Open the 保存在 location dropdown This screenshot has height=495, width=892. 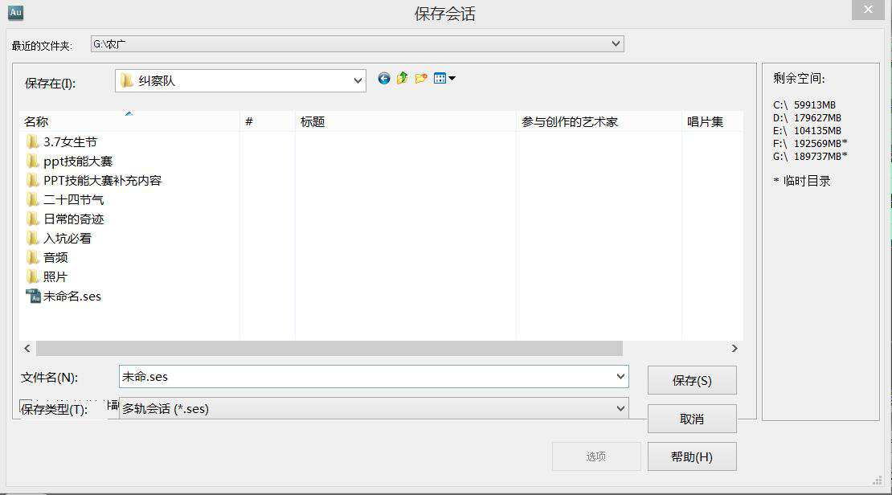(x=358, y=80)
